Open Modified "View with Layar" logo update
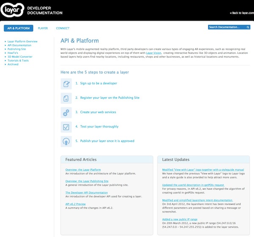The height and width of the screenshot is (237, 254). [x=203, y=170]
